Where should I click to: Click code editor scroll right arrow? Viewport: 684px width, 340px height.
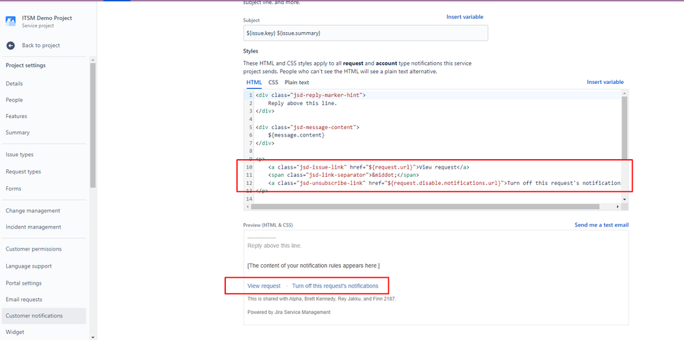pos(617,206)
